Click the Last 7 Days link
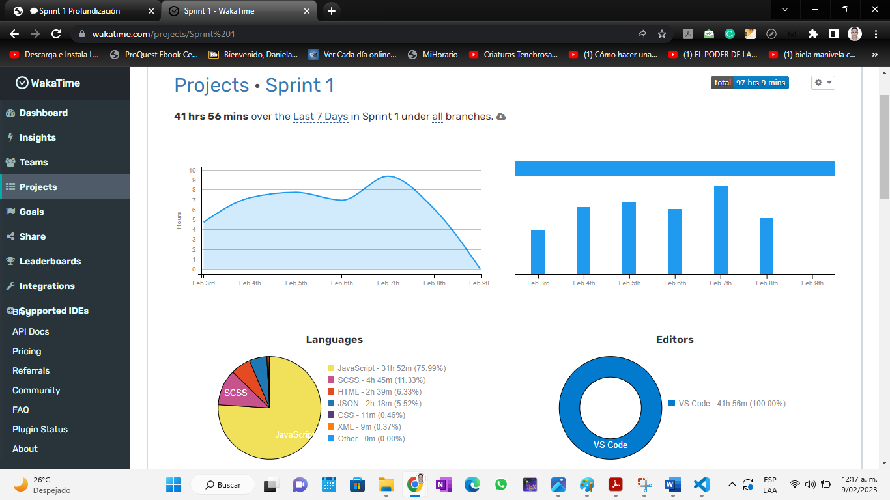 pos(319,117)
